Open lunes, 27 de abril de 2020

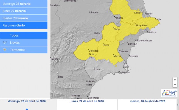coord(87,101)
